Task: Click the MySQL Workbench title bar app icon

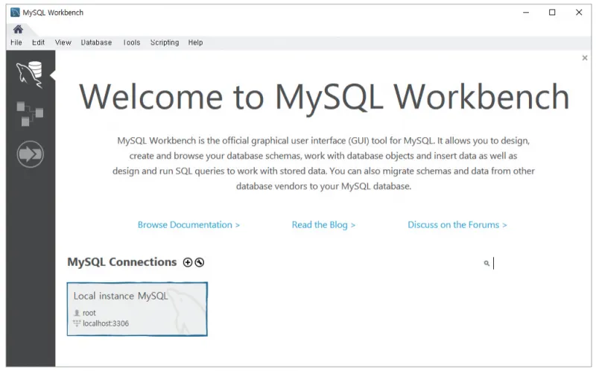Action: point(15,13)
